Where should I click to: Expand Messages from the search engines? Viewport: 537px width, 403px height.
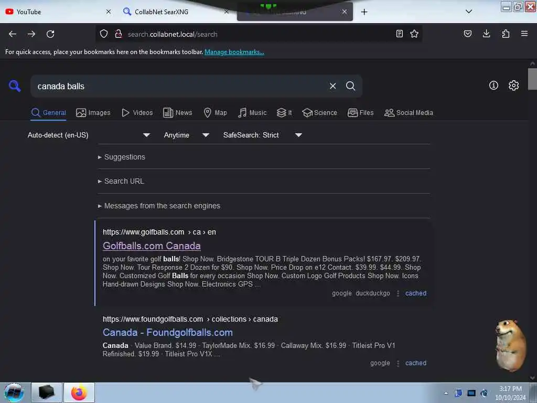click(159, 206)
